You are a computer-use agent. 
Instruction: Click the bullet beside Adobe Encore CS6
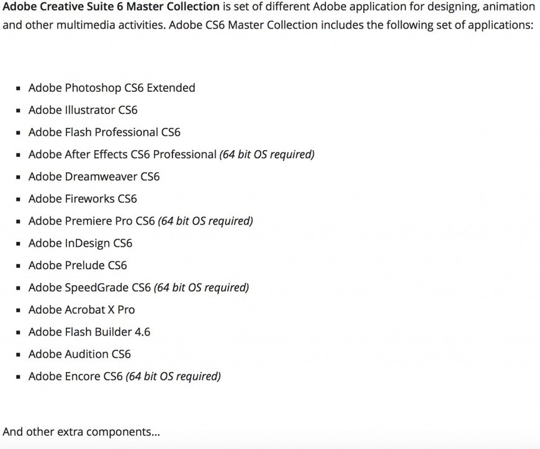(20, 377)
